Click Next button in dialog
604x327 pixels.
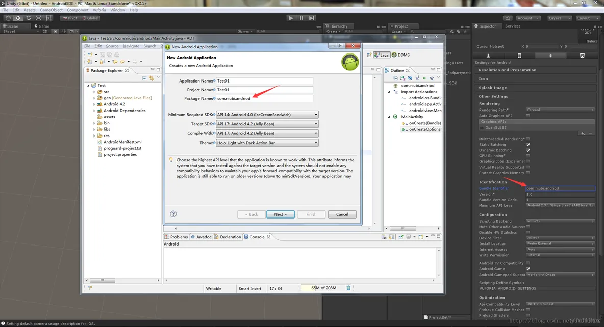tap(281, 214)
